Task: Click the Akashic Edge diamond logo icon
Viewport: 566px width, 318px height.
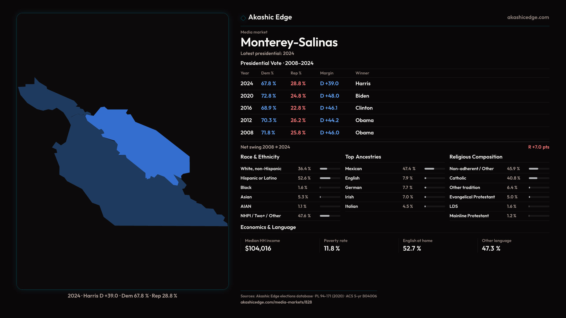Action: tap(243, 18)
